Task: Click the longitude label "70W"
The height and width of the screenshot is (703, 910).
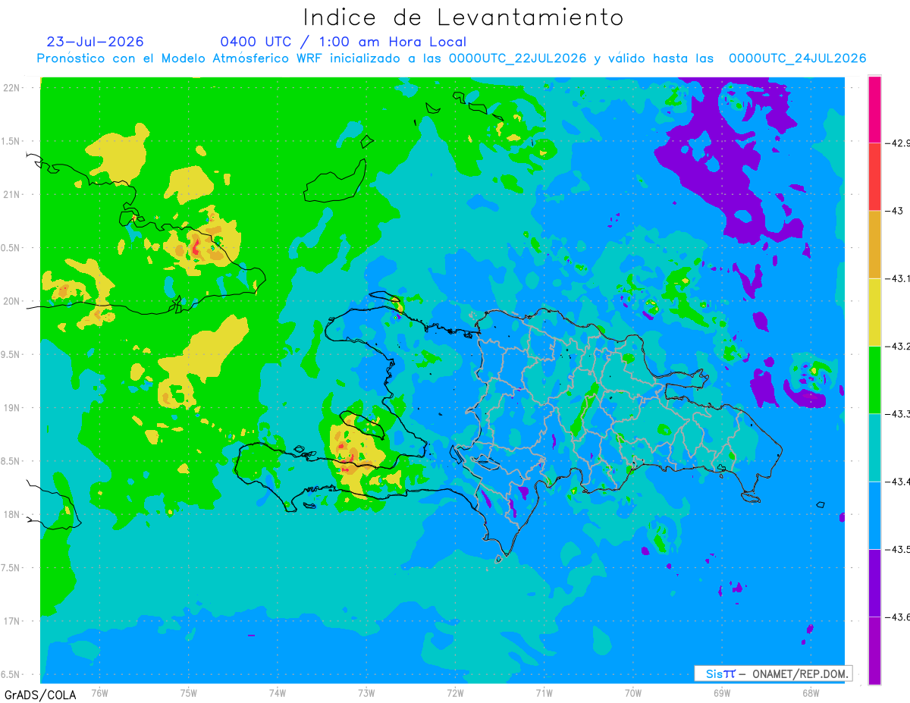Action: pos(632,692)
